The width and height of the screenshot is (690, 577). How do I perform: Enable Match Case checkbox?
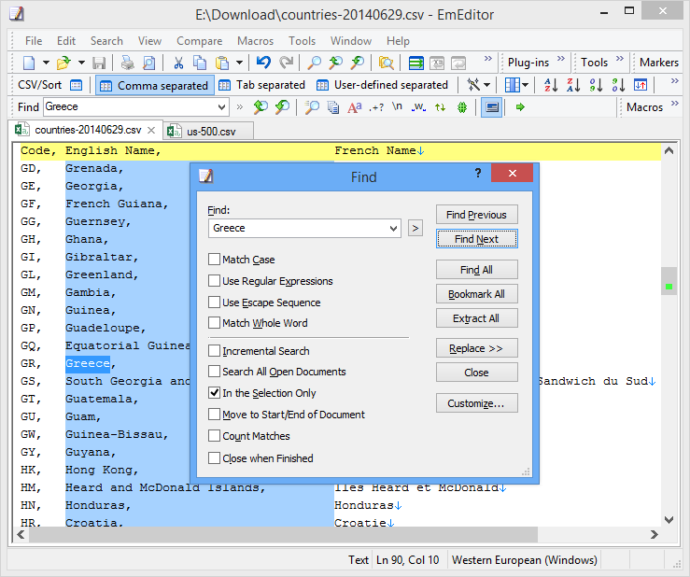(x=215, y=259)
